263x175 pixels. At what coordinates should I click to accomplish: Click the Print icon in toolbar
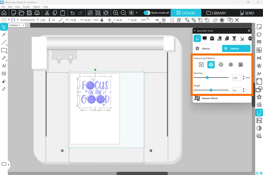pos(37,13)
